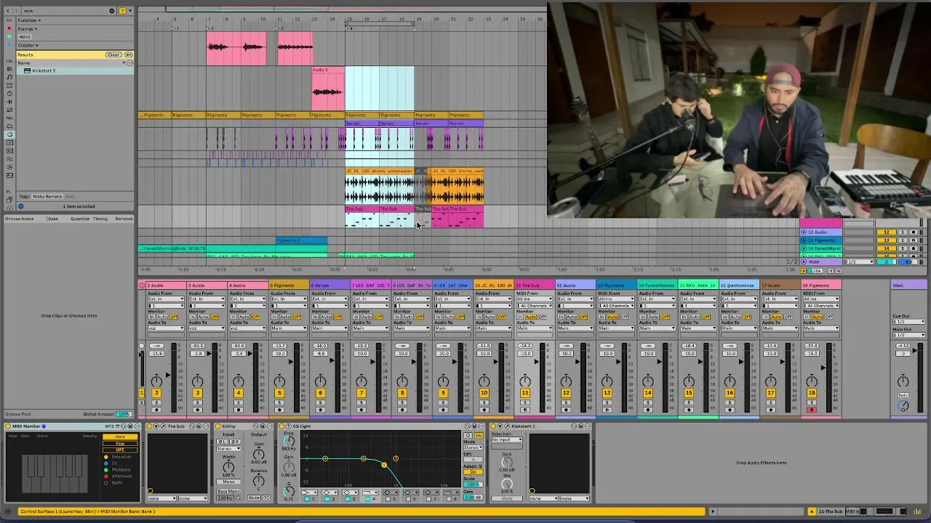This screenshot has height=523, width=931.
Task: Select the blue collection in the browser
Action: [9, 45]
